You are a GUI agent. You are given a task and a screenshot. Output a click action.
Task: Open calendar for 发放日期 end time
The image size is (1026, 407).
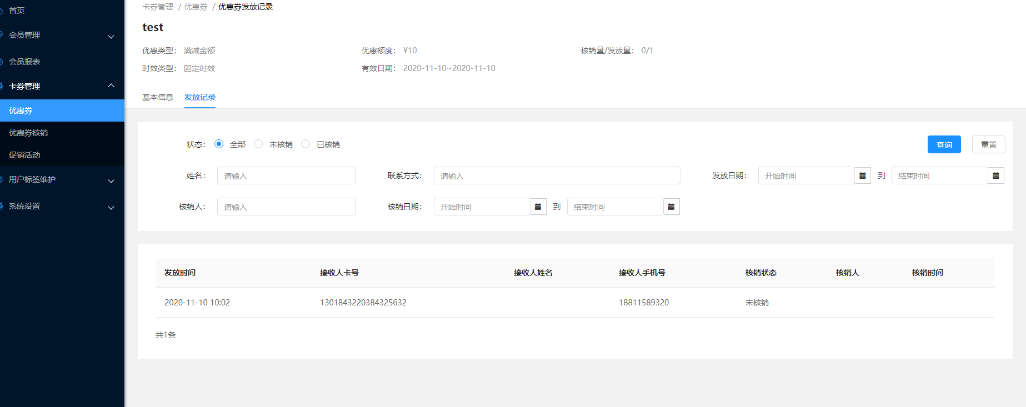[995, 175]
